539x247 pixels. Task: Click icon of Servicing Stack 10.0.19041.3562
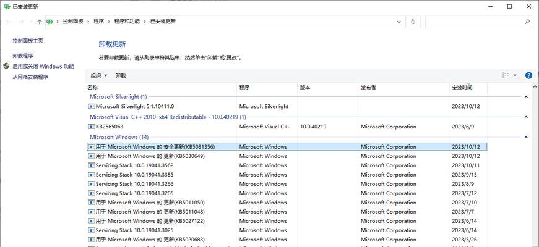pos(92,165)
